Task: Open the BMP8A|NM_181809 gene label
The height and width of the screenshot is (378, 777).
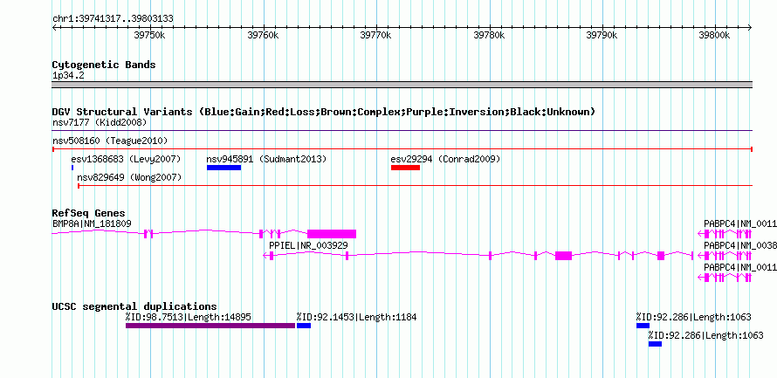Action: (x=92, y=223)
